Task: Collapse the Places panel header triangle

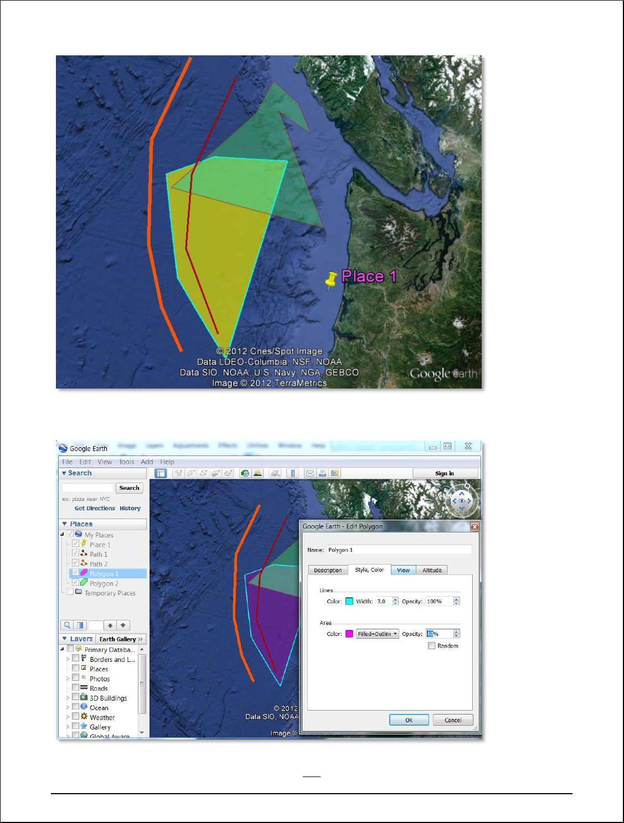Action: [x=65, y=524]
